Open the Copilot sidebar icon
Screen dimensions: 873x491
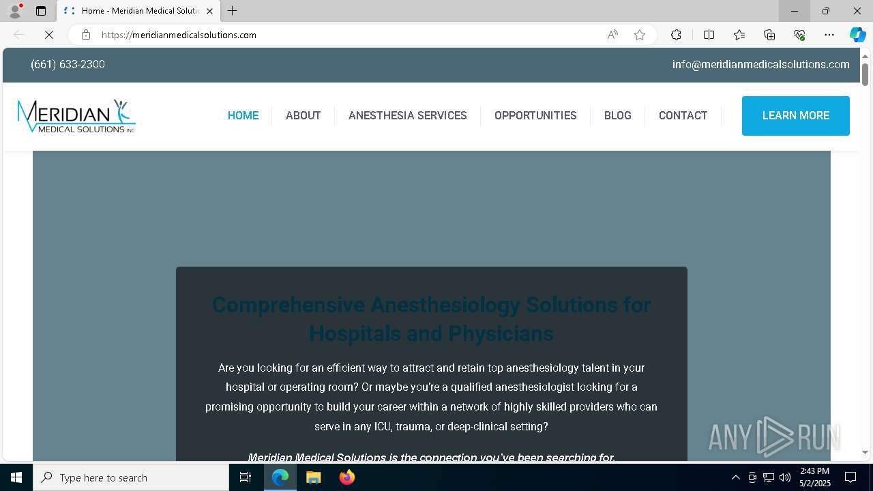857,35
